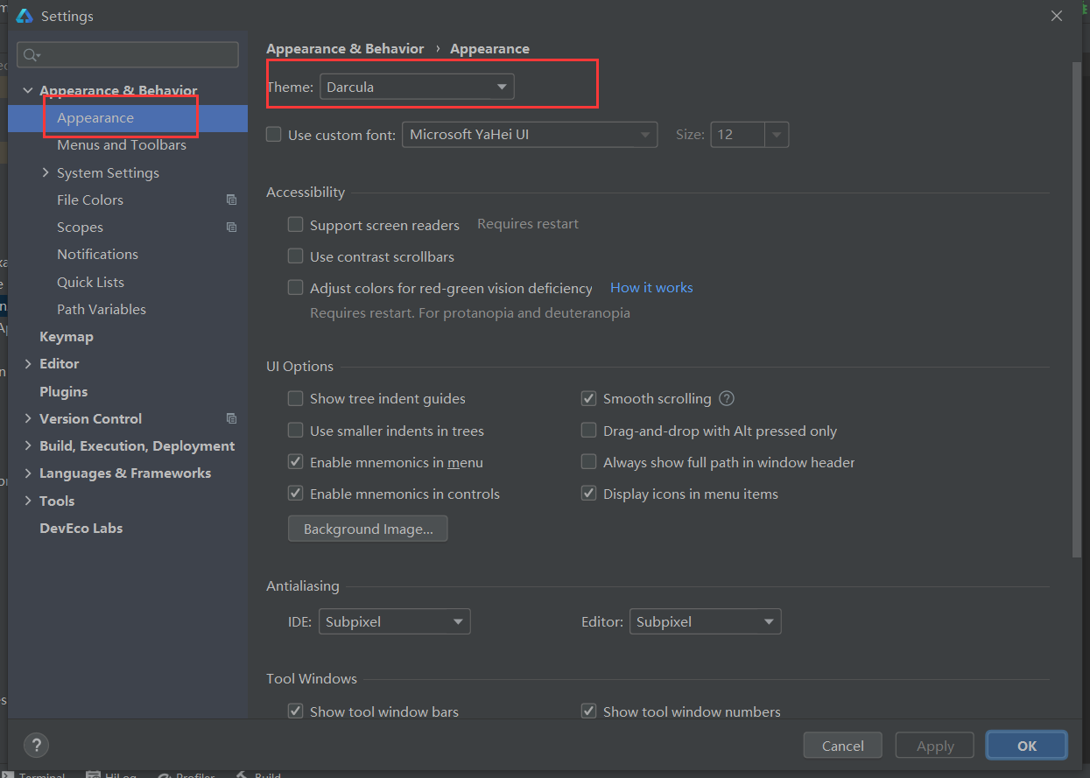
Task: Click the project-level icon beside Scopes
Action: [231, 227]
